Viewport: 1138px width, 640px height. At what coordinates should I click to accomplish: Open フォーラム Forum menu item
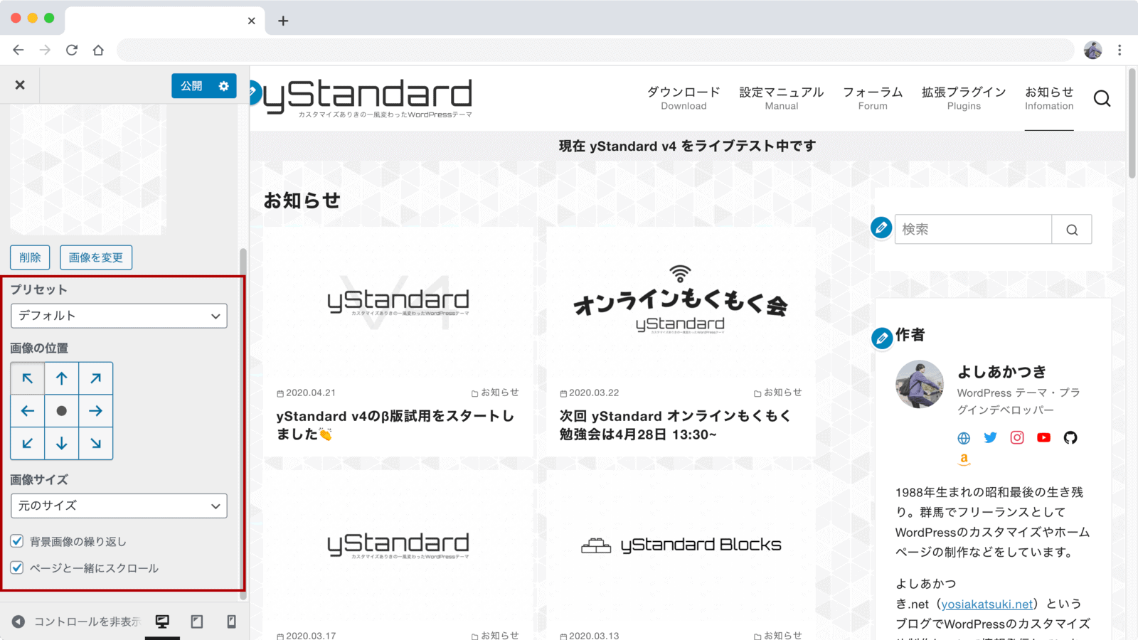pyautogui.click(x=873, y=98)
